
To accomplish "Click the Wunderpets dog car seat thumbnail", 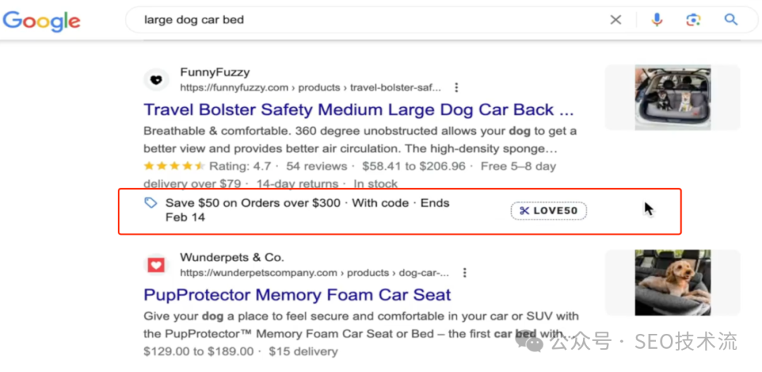I will coord(672,282).
